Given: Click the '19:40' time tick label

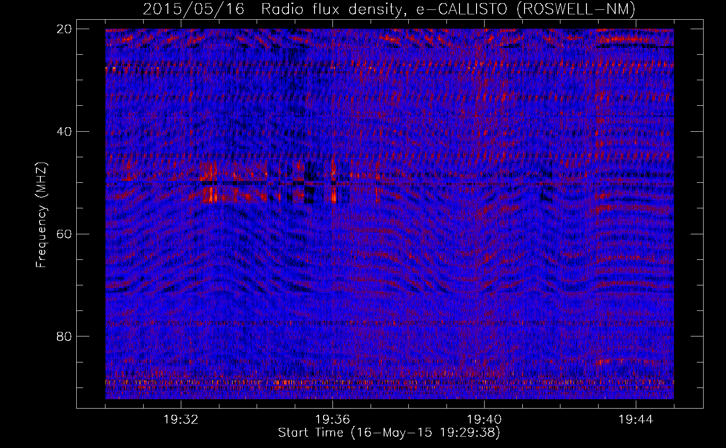Looking at the screenshot, I should click(x=484, y=420).
